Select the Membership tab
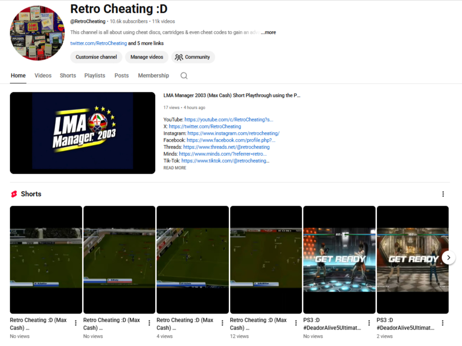This screenshot has width=462, height=346. point(154,75)
